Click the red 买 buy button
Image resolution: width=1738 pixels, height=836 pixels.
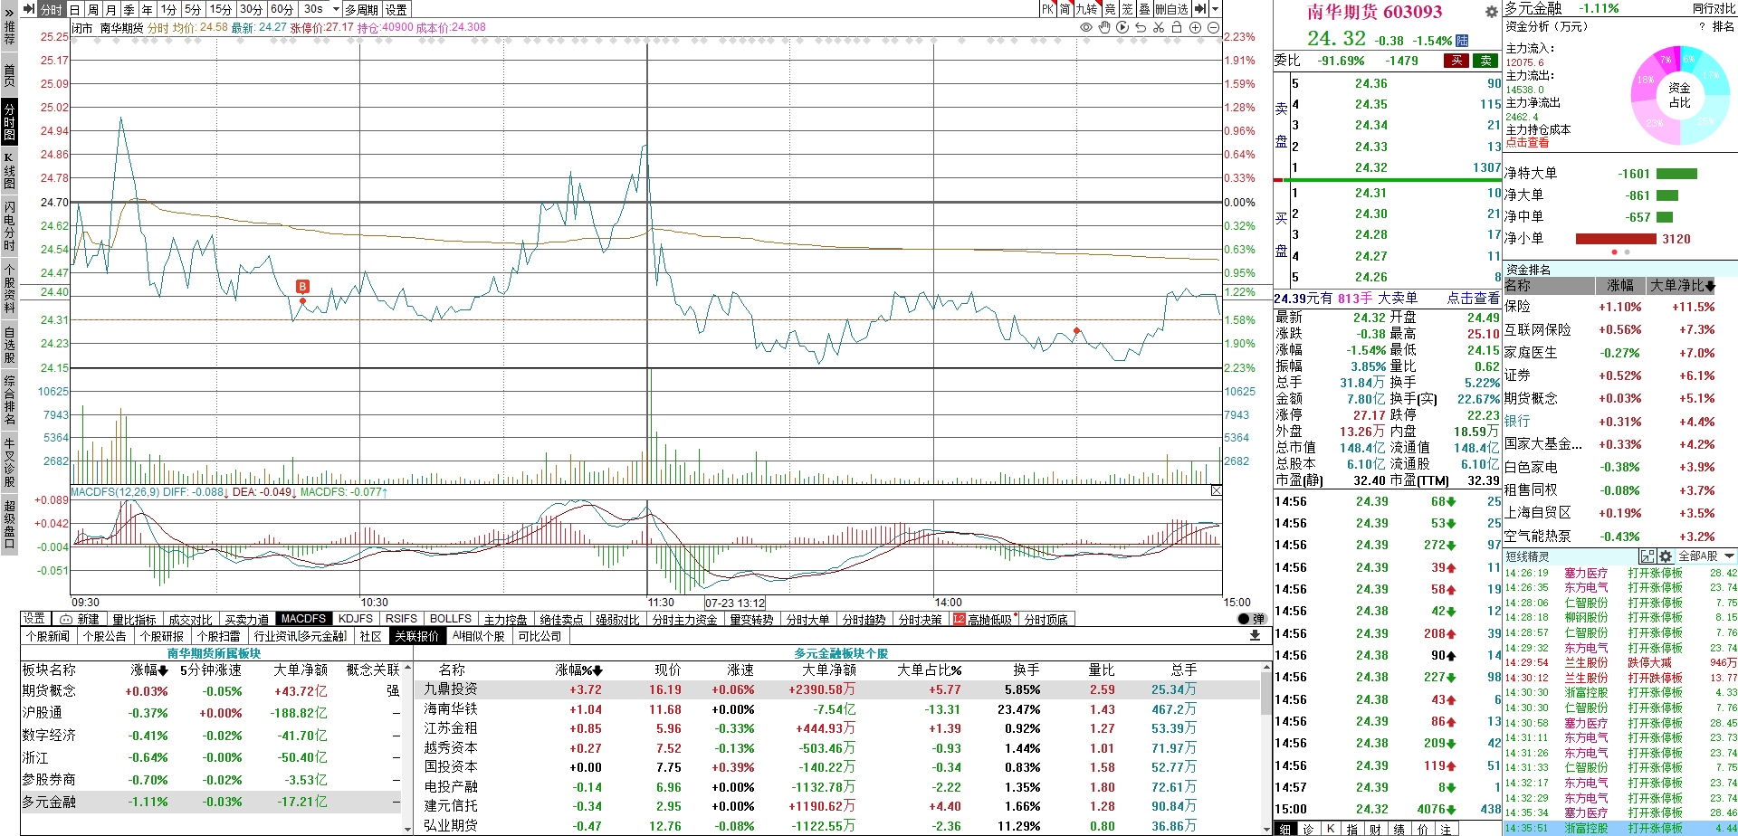click(x=1456, y=62)
